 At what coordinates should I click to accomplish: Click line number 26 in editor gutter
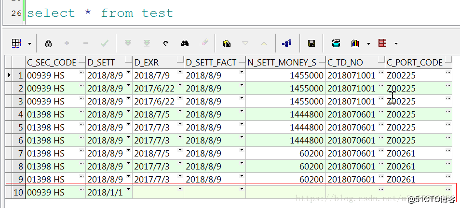click(x=16, y=13)
